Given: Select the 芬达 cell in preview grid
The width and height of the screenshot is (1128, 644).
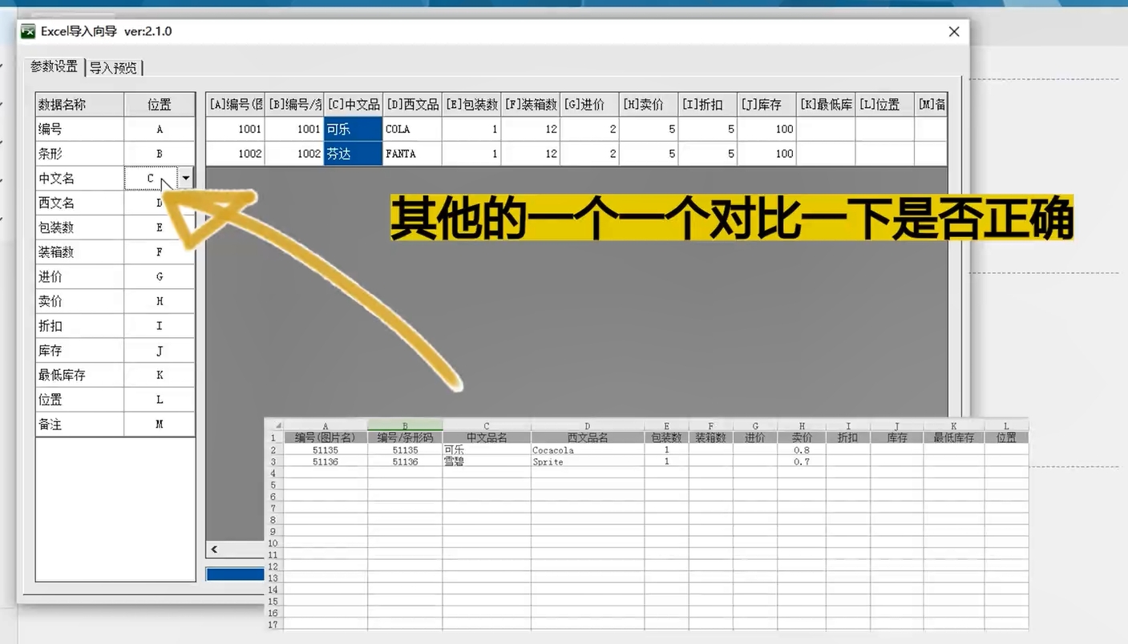Looking at the screenshot, I should (354, 154).
